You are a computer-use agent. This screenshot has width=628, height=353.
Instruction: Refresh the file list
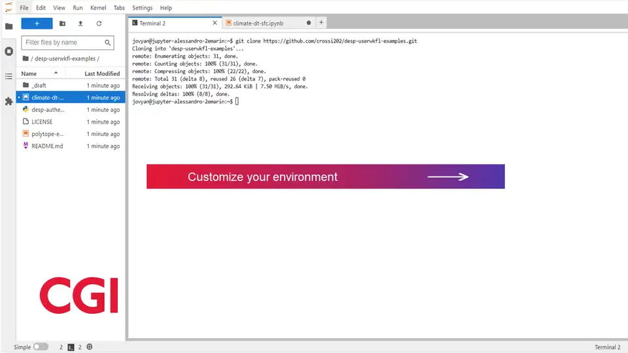(99, 24)
